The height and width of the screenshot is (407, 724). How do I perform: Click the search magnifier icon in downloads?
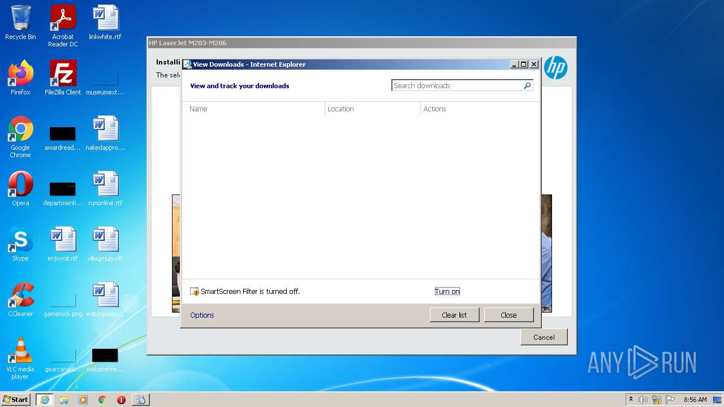(527, 85)
